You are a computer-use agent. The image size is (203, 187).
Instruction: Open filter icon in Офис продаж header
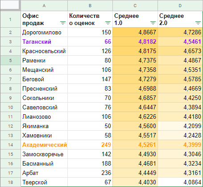tap(63, 23)
